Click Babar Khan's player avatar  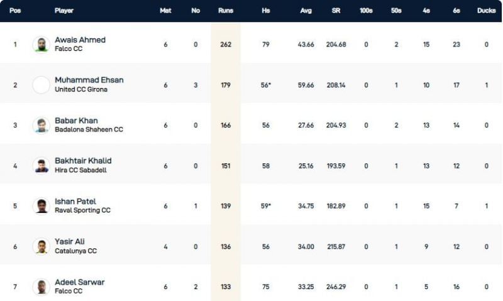[x=41, y=125]
